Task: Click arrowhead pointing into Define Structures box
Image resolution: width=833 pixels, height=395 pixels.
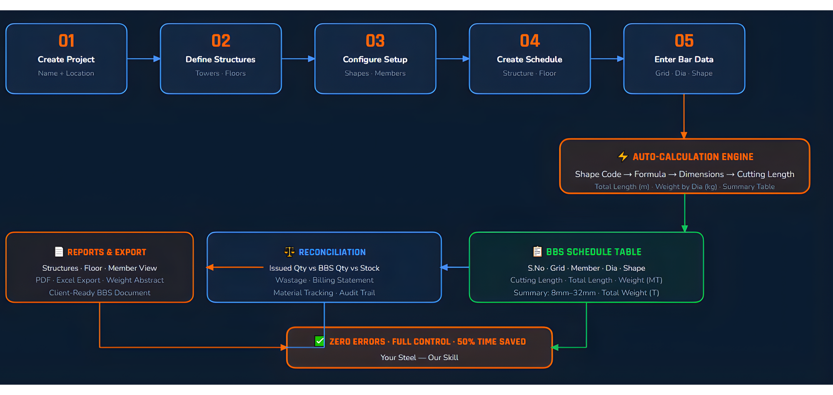Action: tap(157, 59)
